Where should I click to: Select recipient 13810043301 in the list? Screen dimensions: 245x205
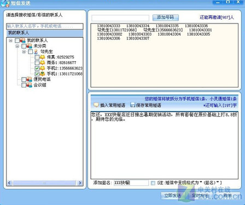tap(200, 30)
